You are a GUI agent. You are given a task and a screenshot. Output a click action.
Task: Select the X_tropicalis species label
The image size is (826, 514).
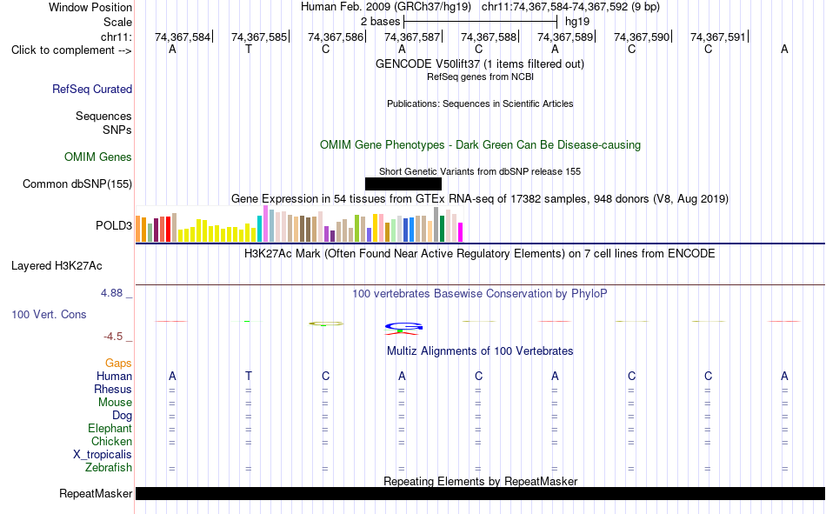click(103, 455)
